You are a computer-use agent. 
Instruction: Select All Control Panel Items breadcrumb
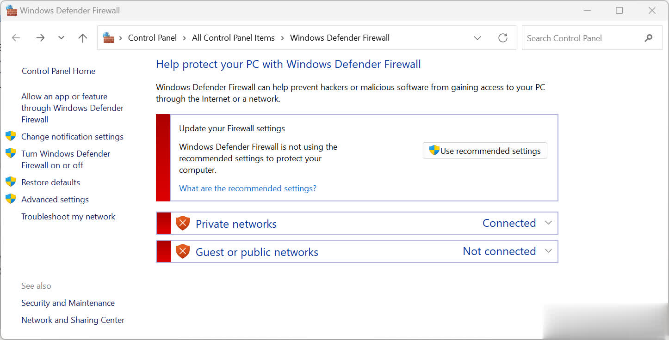[x=233, y=38]
